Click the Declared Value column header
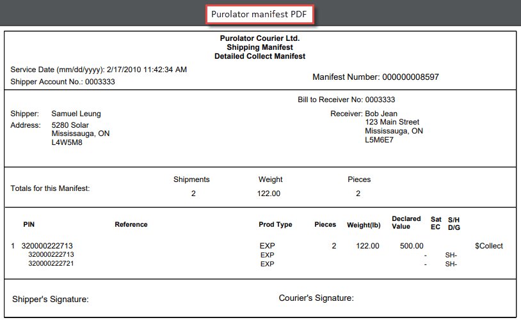This screenshot has width=521, height=320. pyautogui.click(x=406, y=222)
